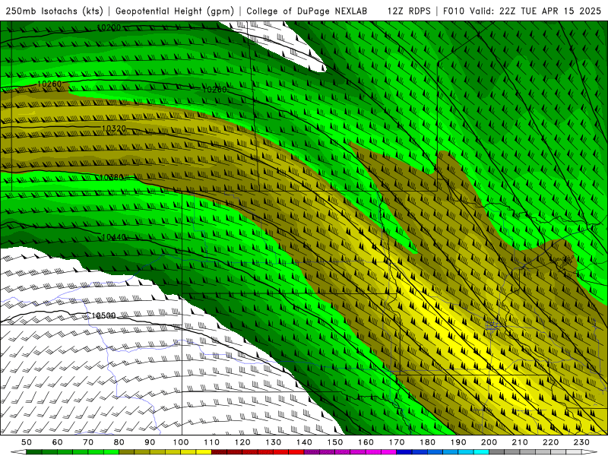This screenshot has width=608, height=456.
Task: Click the '130' color scale label
Action: tap(274, 442)
